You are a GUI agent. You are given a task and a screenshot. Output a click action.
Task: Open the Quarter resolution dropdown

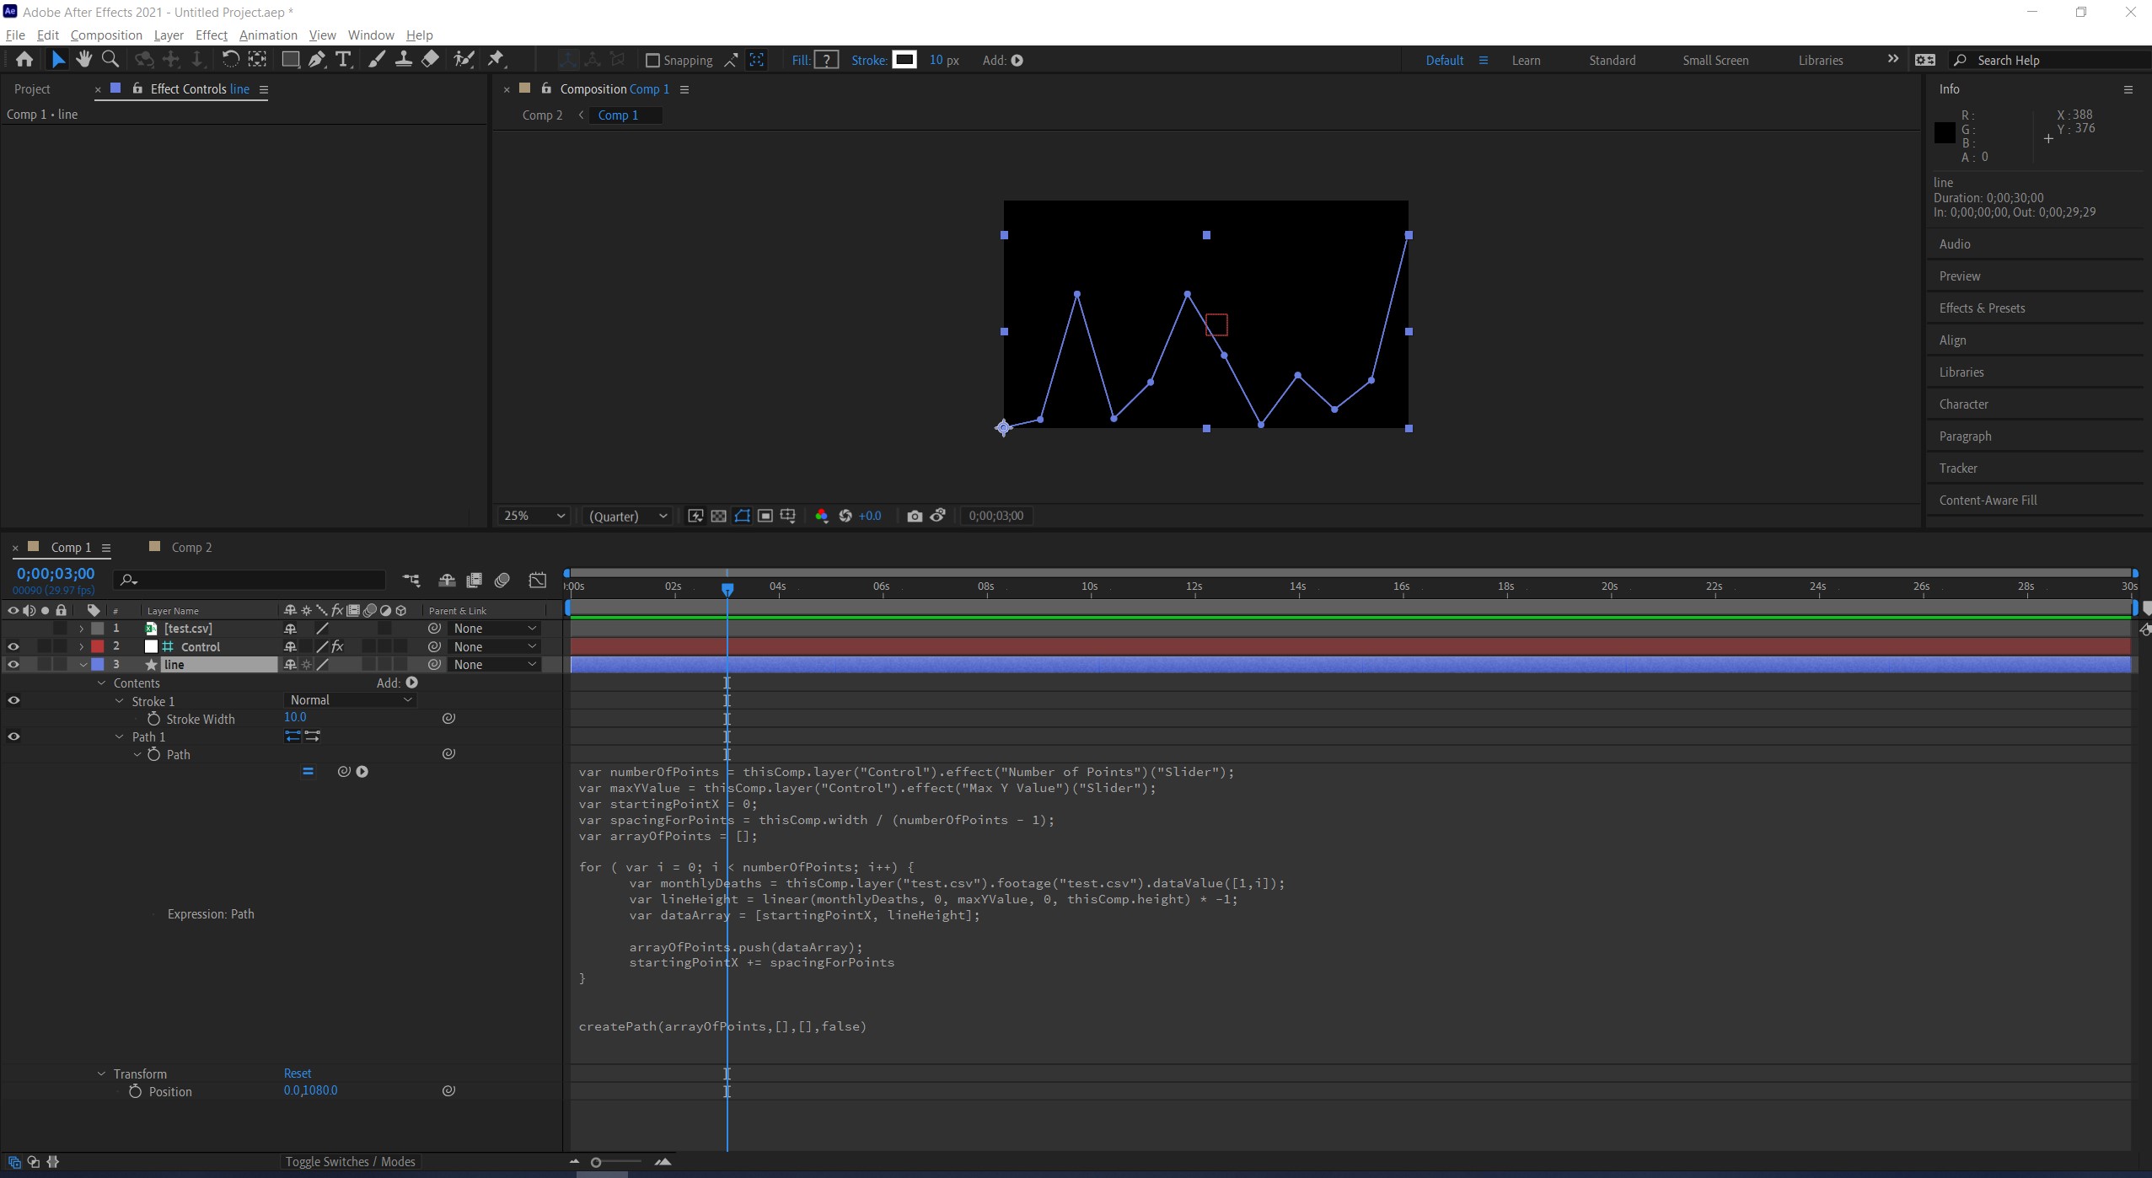[x=627, y=516]
